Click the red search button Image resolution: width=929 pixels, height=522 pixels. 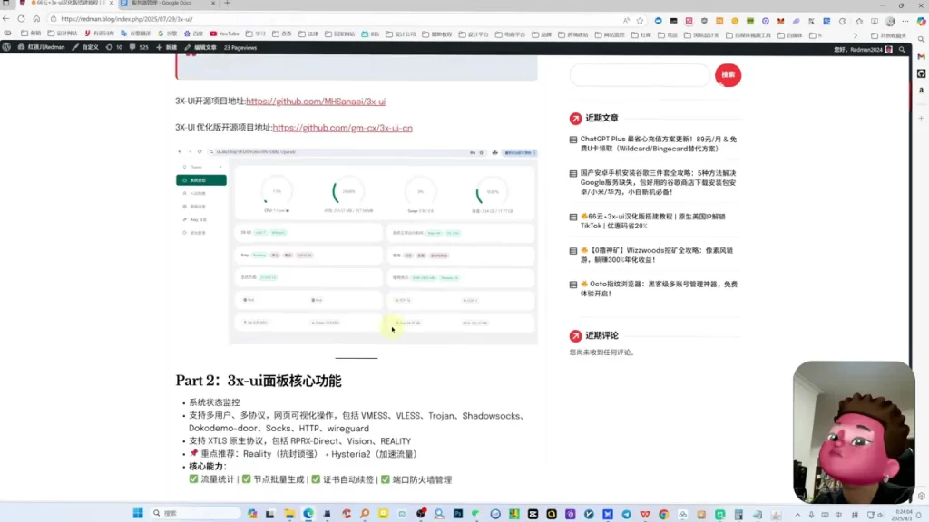[x=729, y=75]
